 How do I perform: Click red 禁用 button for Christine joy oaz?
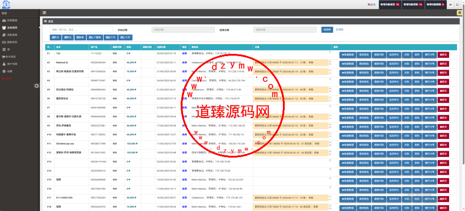[x=443, y=145]
